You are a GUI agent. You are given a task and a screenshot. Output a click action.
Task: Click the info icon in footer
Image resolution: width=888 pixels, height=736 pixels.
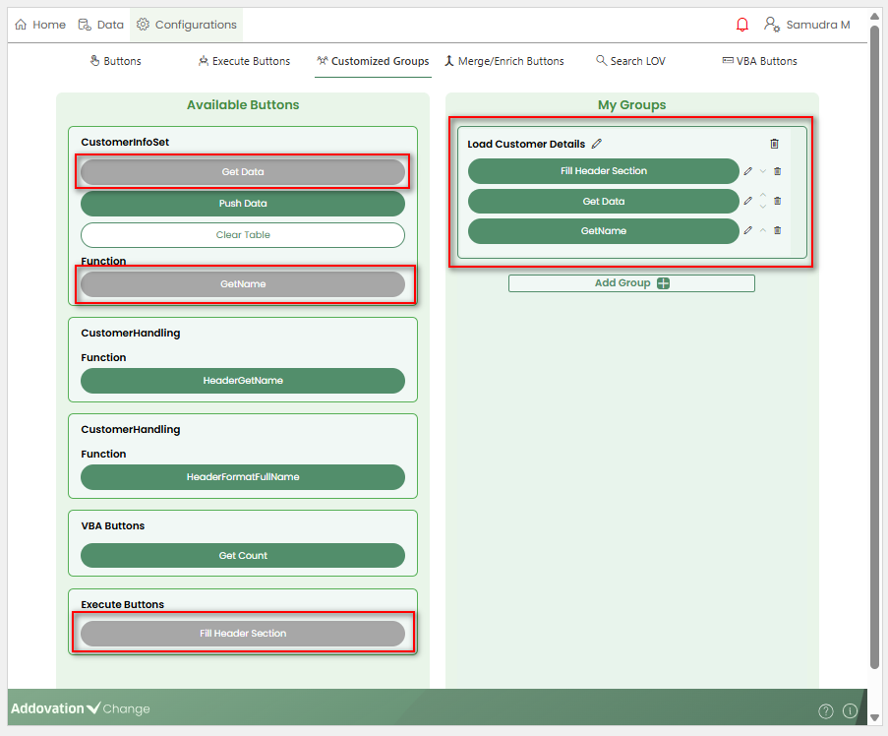coord(850,710)
